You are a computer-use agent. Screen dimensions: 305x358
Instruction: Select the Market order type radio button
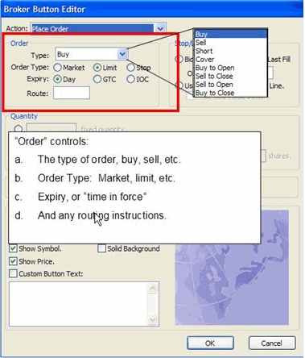(57, 68)
